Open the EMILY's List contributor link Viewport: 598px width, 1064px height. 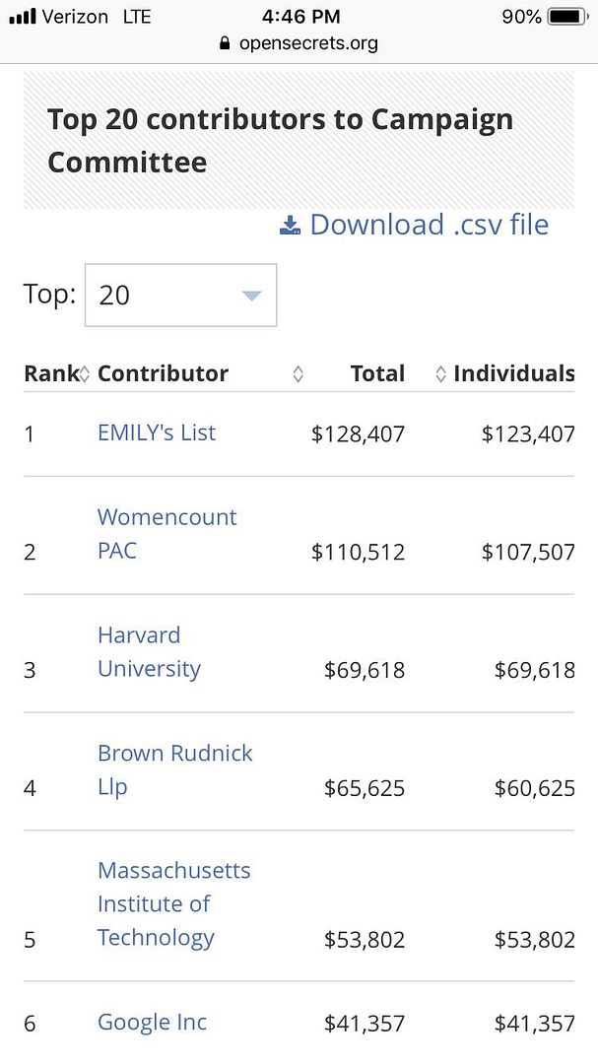pos(157,432)
